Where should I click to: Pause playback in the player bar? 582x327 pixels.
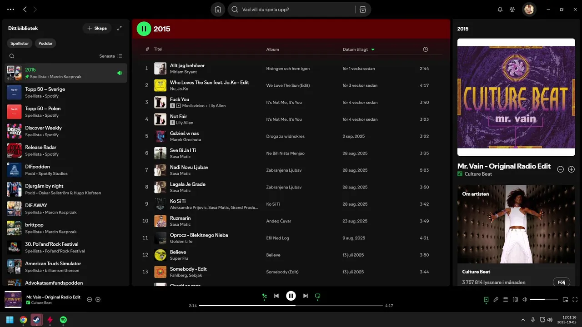291,296
